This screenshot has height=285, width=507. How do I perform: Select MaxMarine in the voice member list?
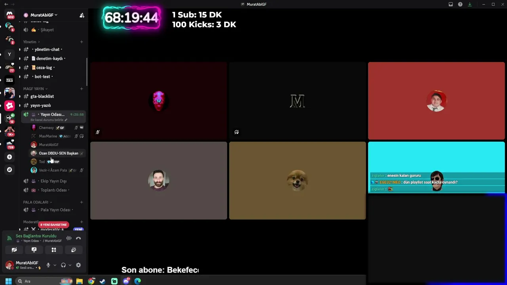click(57, 136)
